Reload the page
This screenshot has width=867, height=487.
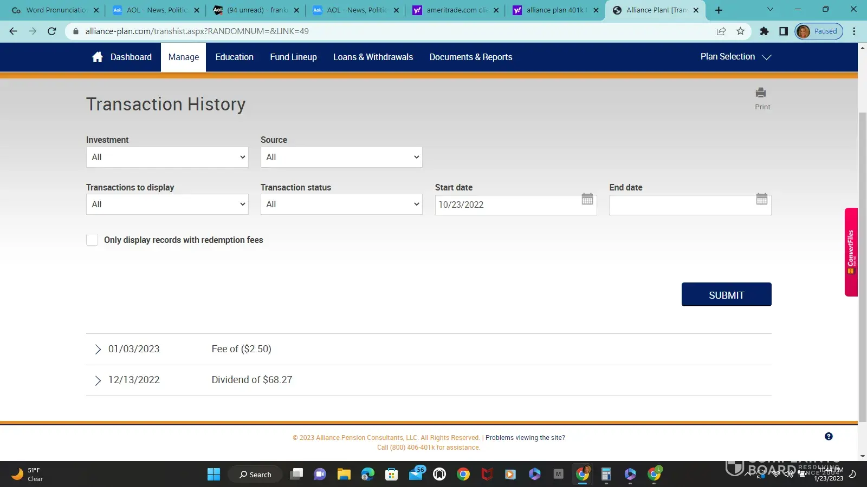coord(52,31)
